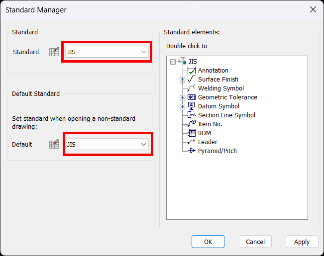Expand the Surface Finish tree node
The width and height of the screenshot is (324, 256).
tap(182, 80)
